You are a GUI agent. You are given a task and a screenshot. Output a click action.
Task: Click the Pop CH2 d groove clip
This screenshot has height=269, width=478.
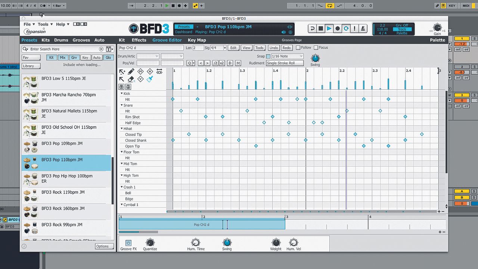click(202, 225)
